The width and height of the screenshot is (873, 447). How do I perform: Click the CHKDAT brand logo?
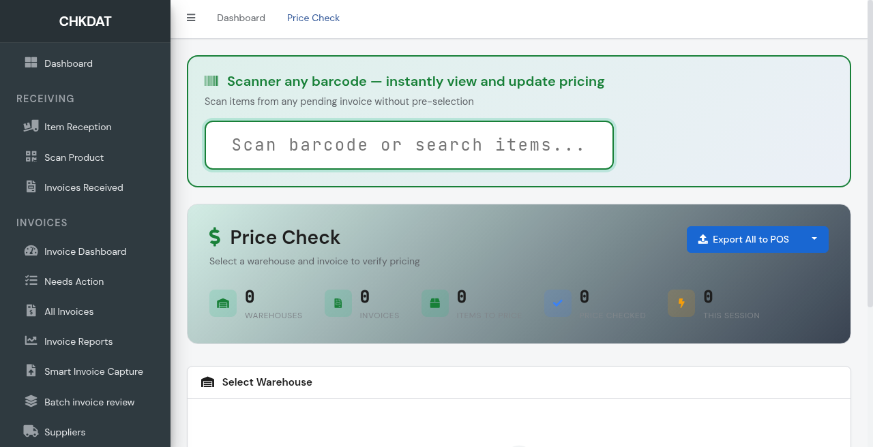click(x=85, y=21)
